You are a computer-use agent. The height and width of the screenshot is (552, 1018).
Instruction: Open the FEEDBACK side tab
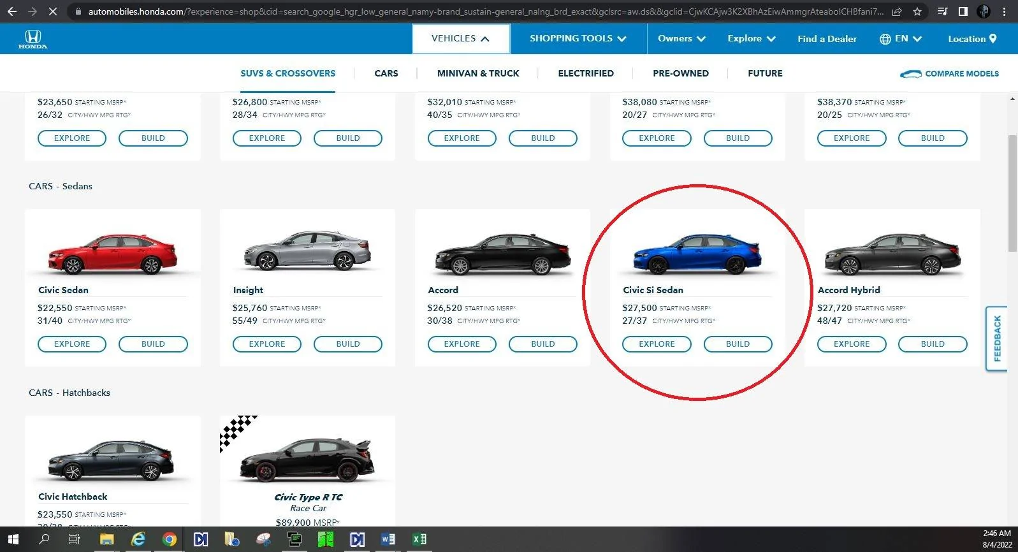pos(997,338)
